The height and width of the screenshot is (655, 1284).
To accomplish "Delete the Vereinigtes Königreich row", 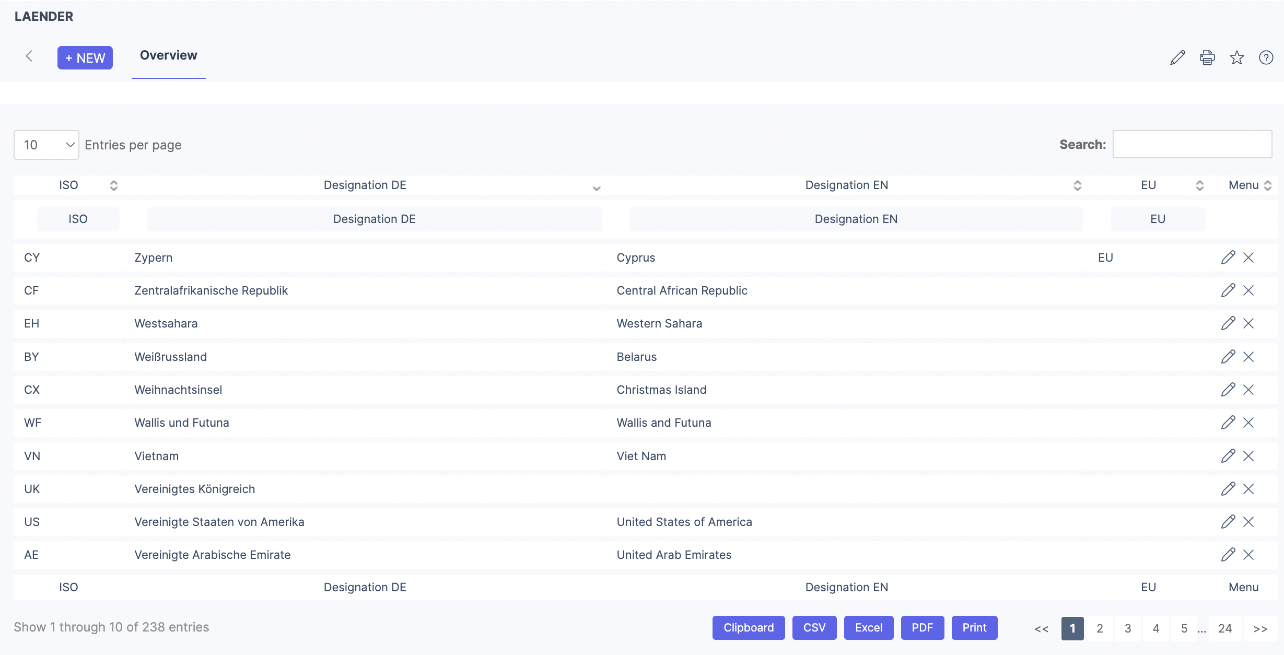I will [1248, 489].
